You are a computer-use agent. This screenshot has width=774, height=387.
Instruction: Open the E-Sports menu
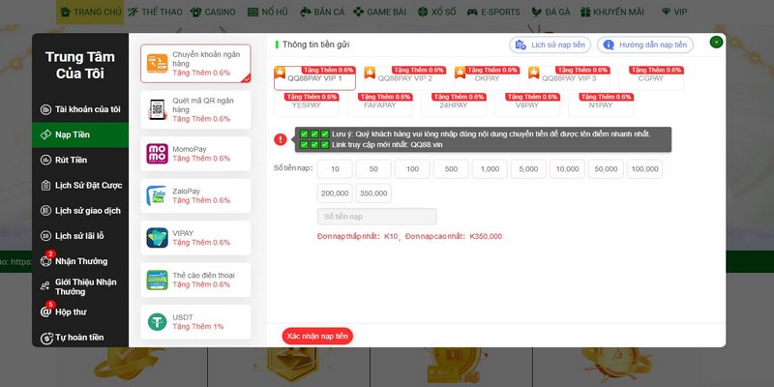point(493,12)
